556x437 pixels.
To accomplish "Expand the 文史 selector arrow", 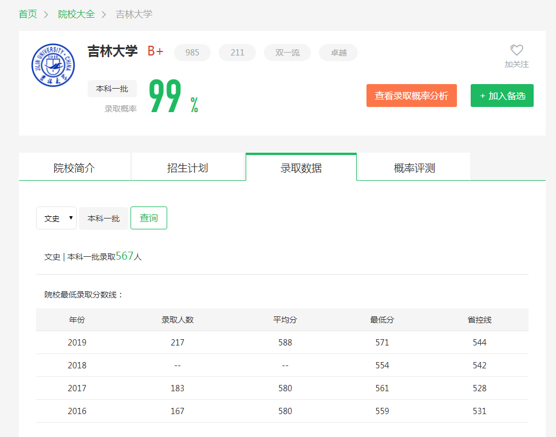I will pyautogui.click(x=70, y=218).
